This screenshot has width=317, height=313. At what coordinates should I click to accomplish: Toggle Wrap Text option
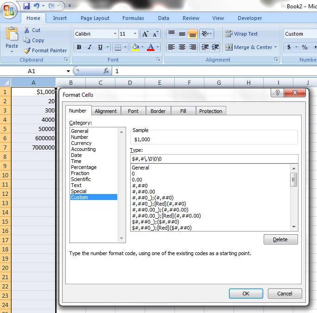click(x=241, y=34)
